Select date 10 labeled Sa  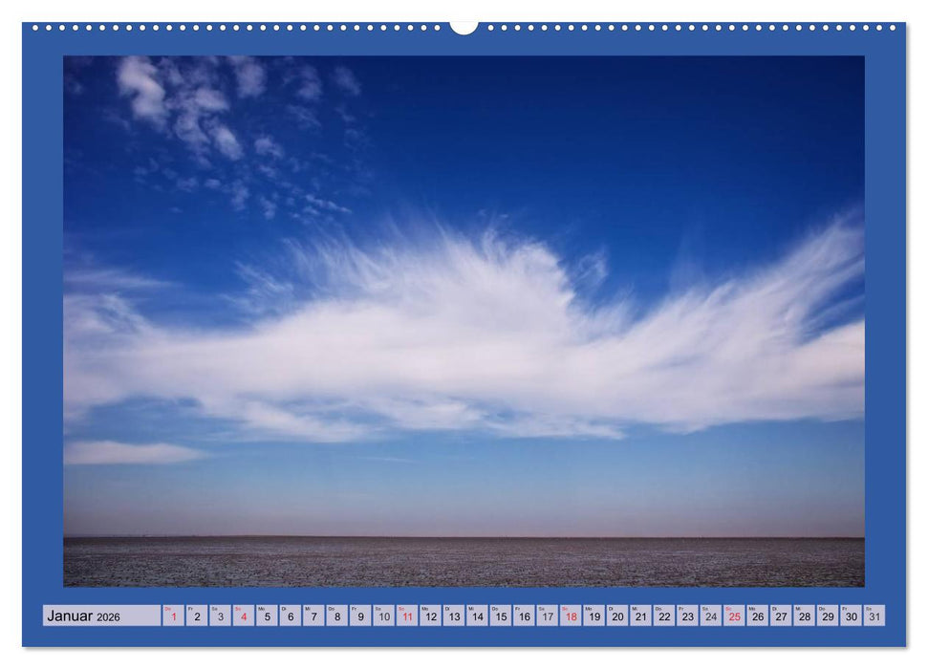point(384,616)
